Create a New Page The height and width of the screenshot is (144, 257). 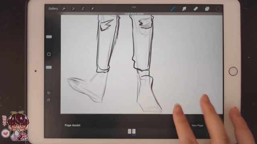197,125
